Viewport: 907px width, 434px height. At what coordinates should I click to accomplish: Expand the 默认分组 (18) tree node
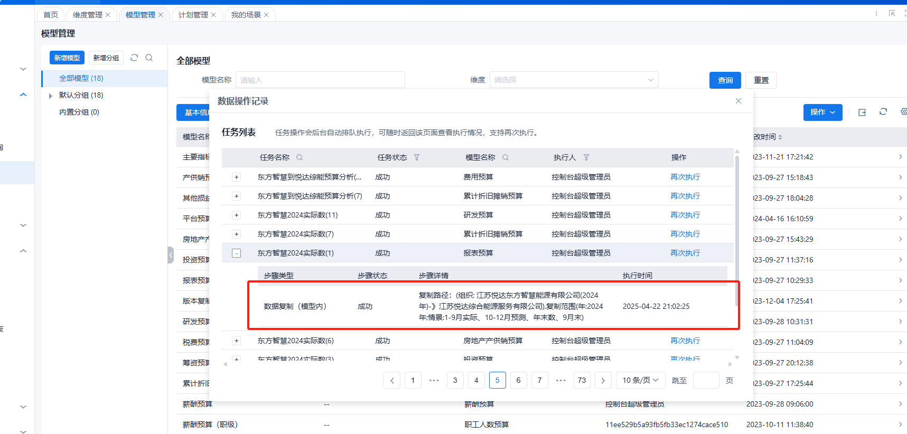pyautogui.click(x=51, y=96)
